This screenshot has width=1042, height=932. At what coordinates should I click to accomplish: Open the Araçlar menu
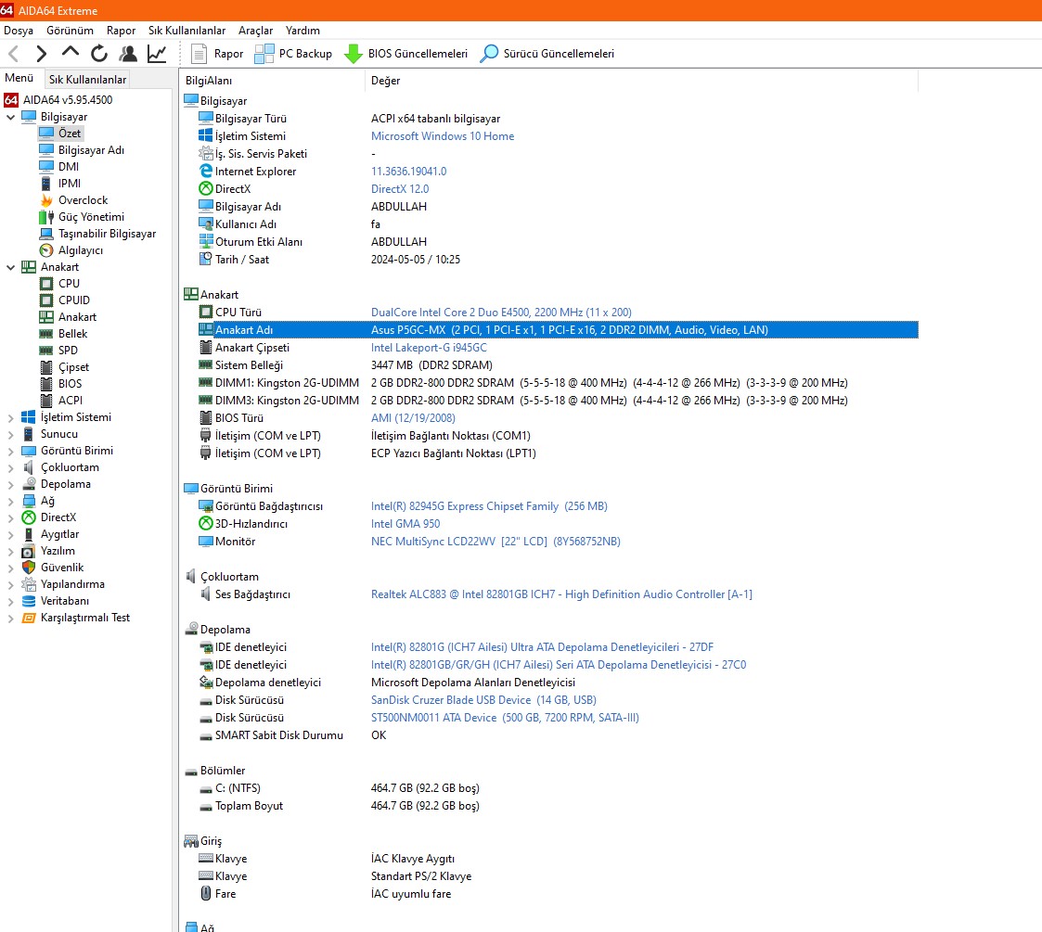click(x=255, y=31)
